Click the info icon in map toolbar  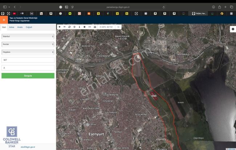point(80,27)
